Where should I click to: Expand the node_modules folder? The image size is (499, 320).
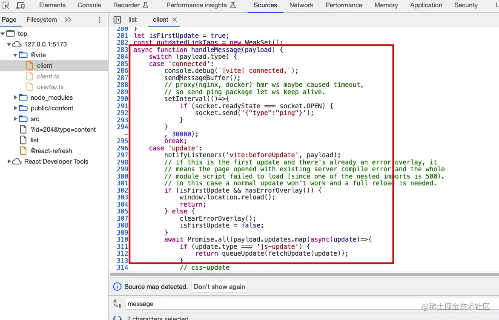15,98
